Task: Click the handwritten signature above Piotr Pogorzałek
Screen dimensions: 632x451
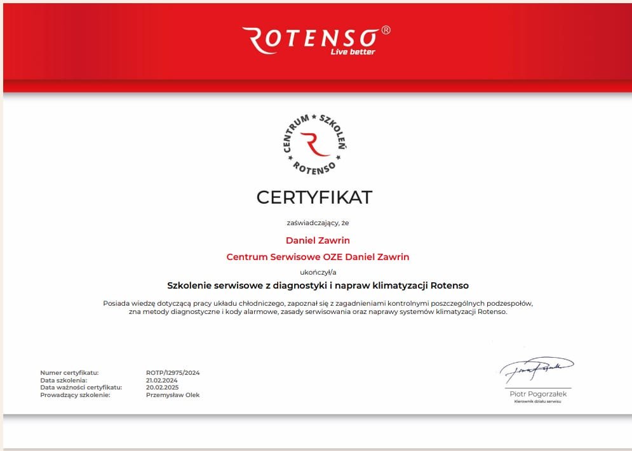Action: coord(537,369)
